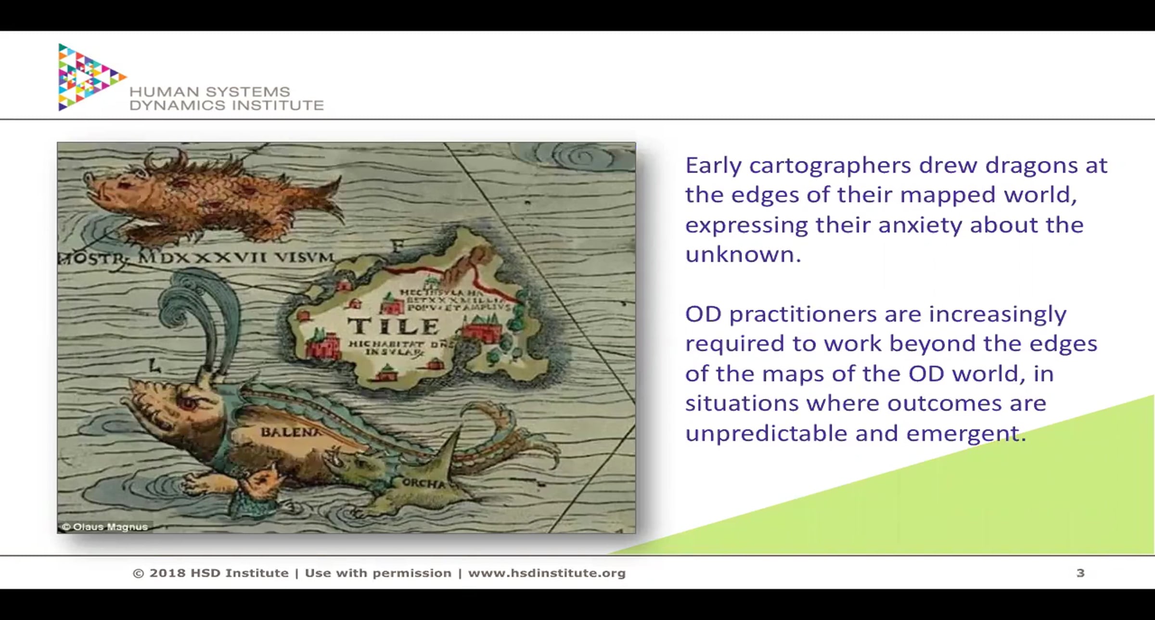Click the TILE island label on the map
Screen dimensions: 1155x620
tap(393, 326)
